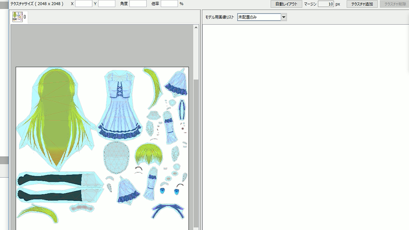Select the front bangs hair piece
409x230 pixels.
tap(149, 154)
